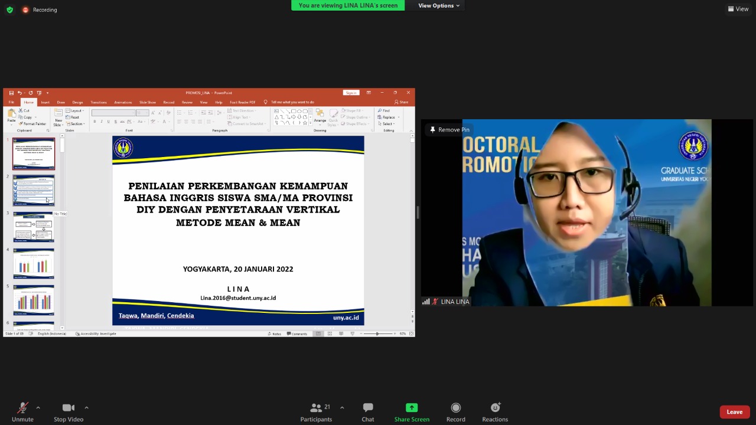The height and width of the screenshot is (425, 756).
Task: Open the Accessibility Investigate checker in status bar
Action: (x=96, y=334)
